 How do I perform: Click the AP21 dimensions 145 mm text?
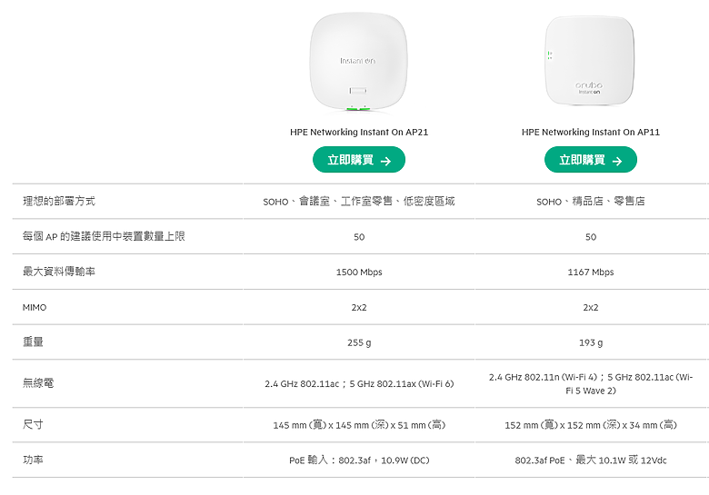[359, 425]
